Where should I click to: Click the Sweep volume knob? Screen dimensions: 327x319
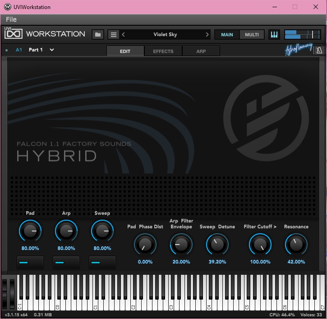102,231
